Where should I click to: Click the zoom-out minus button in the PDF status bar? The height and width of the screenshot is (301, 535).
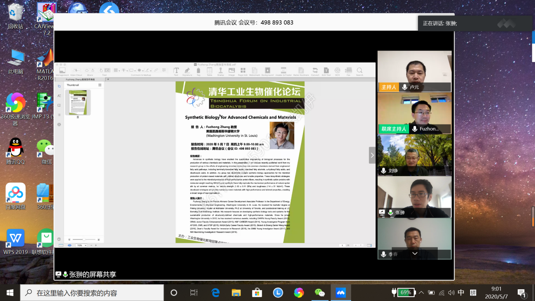pos(91,245)
